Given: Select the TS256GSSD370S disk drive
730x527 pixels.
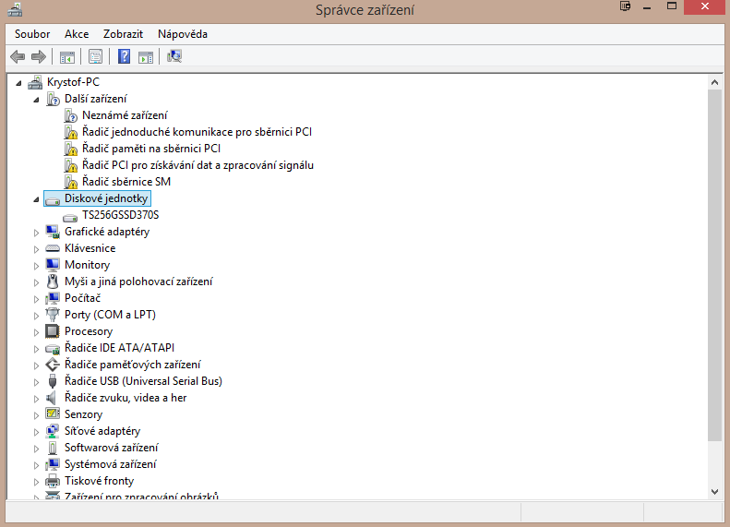Looking at the screenshot, I should [x=120, y=215].
